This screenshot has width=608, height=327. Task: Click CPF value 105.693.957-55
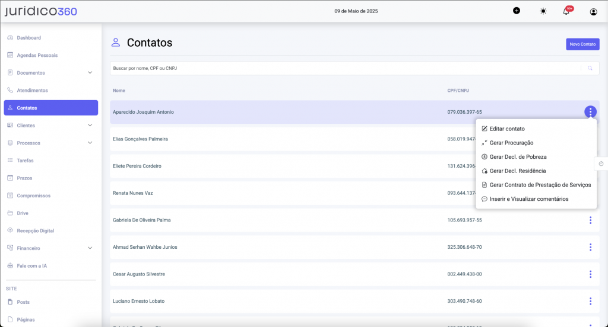(x=464, y=220)
